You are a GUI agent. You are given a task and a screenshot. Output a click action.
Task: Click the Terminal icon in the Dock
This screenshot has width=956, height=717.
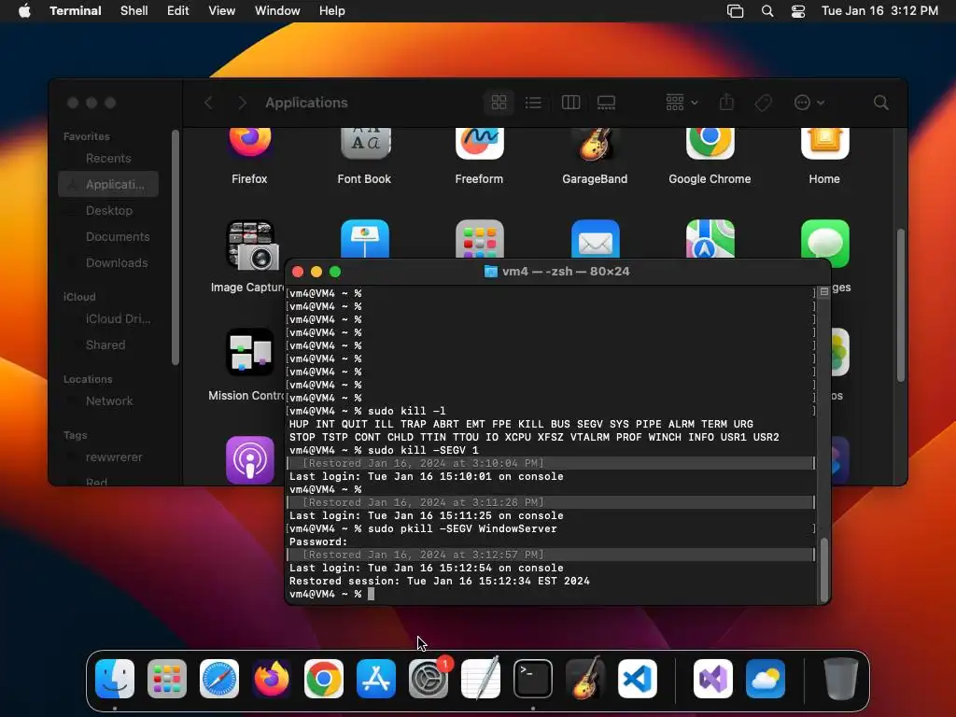[x=533, y=679]
